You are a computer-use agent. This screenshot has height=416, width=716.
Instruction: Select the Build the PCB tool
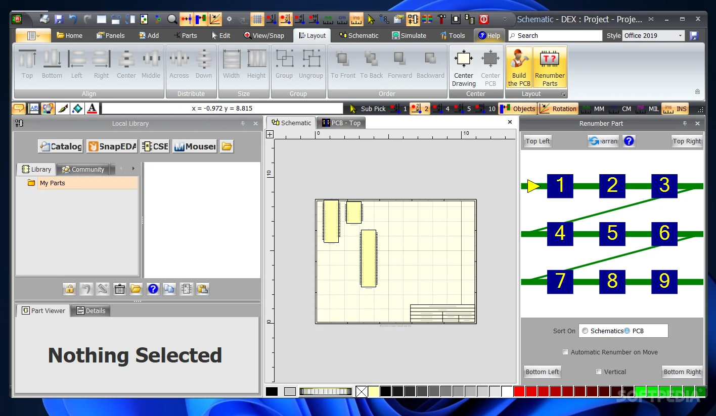[x=519, y=67]
